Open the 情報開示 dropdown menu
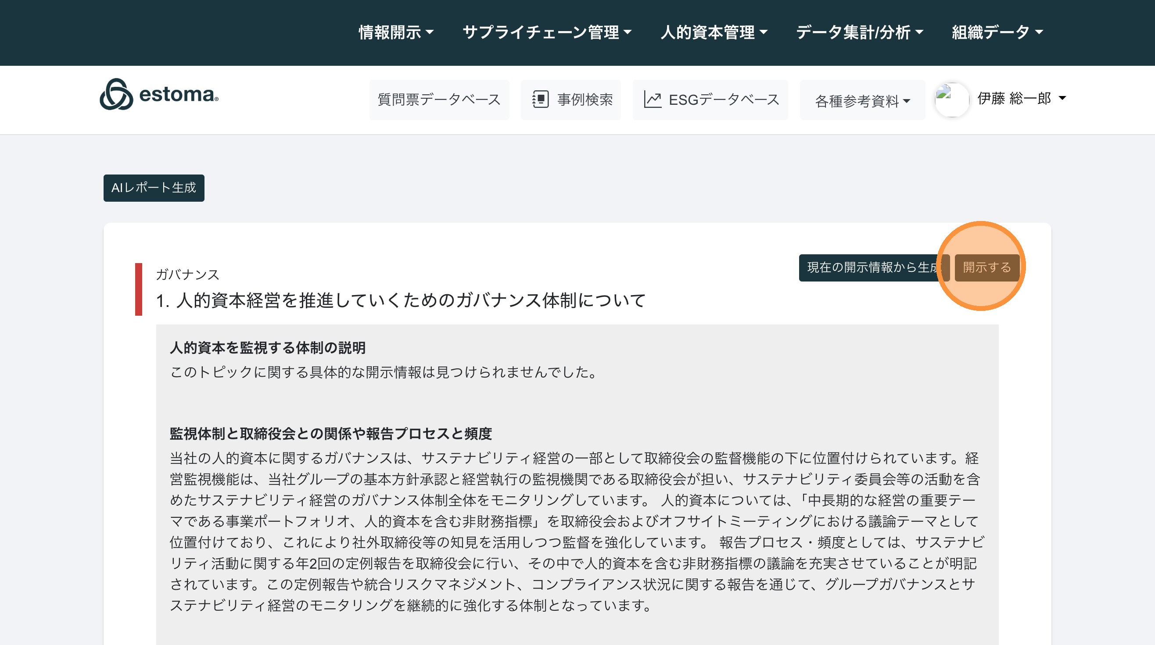Viewport: 1155px width, 645px height. point(396,32)
